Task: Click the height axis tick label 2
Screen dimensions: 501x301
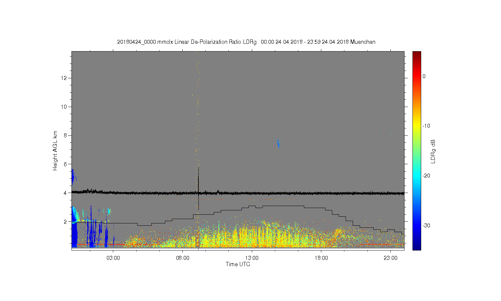Action: click(65, 221)
